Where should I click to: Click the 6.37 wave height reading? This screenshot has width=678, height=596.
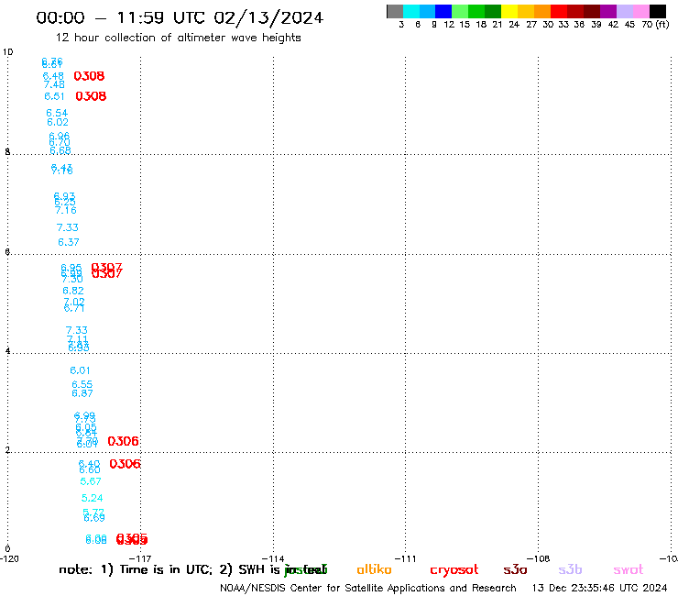(69, 242)
